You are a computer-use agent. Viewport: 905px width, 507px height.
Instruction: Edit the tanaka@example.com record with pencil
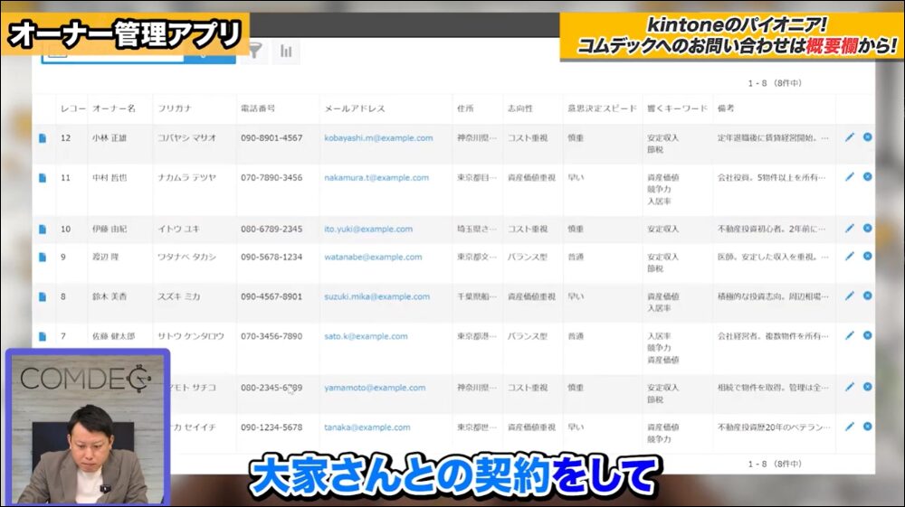pos(849,427)
